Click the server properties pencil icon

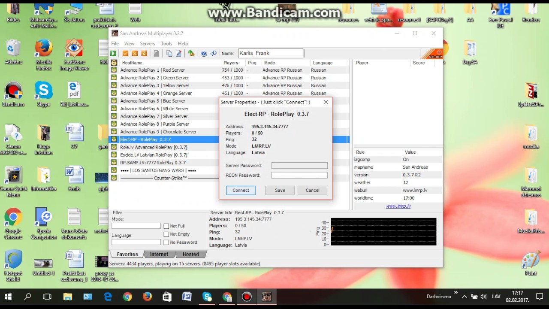coord(179,53)
